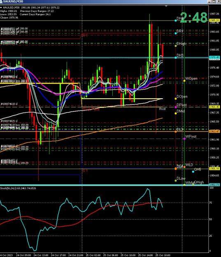Click the cyan DR1 pivot dot
The height and width of the screenshot is (257, 221).
coord(176,33)
